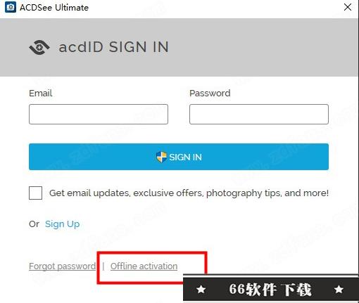Close the ACDSee Ultimate dialog

(348, 7)
